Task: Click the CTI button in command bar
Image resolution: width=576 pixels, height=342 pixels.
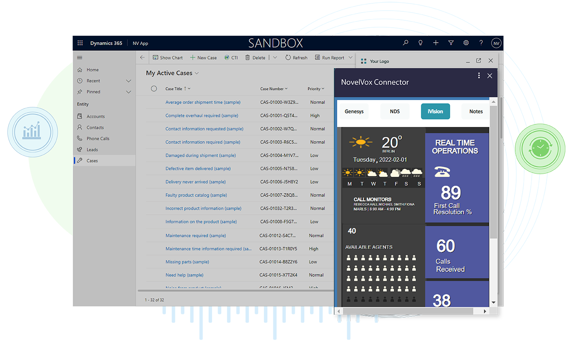Action: (231, 58)
